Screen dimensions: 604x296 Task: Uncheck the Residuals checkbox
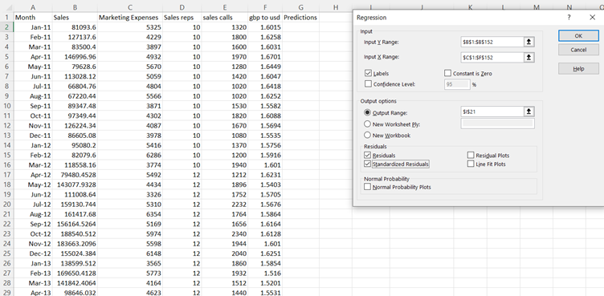pyautogui.click(x=368, y=155)
